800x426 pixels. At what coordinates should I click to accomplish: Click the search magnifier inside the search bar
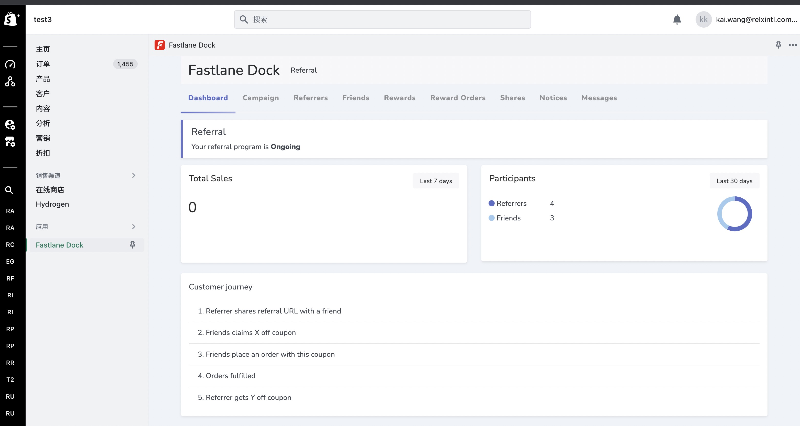coord(244,19)
